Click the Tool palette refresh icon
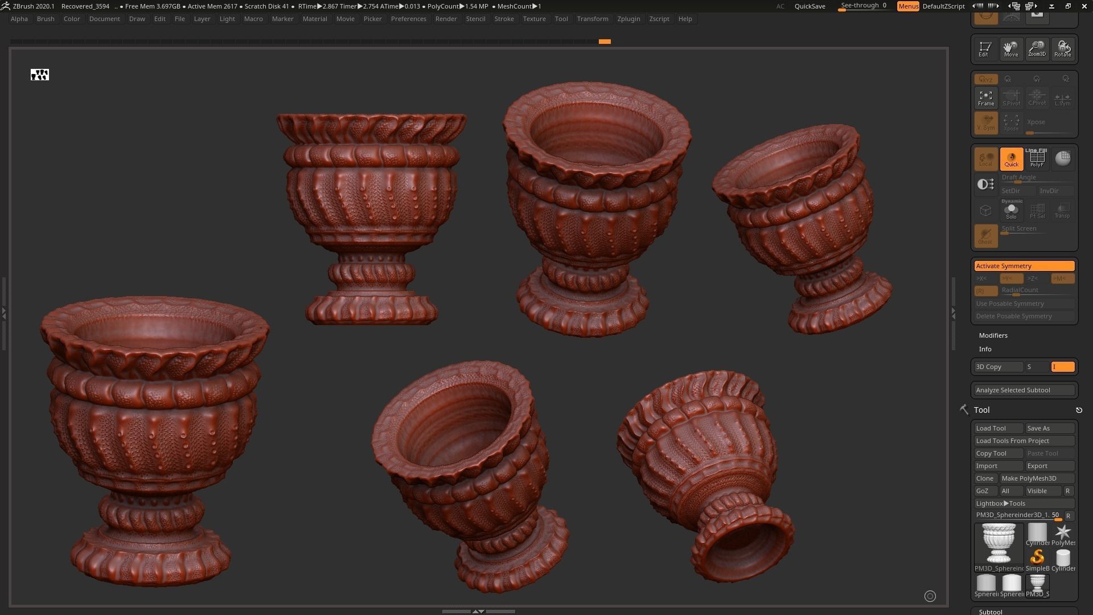The width and height of the screenshot is (1093, 615). (x=1079, y=410)
